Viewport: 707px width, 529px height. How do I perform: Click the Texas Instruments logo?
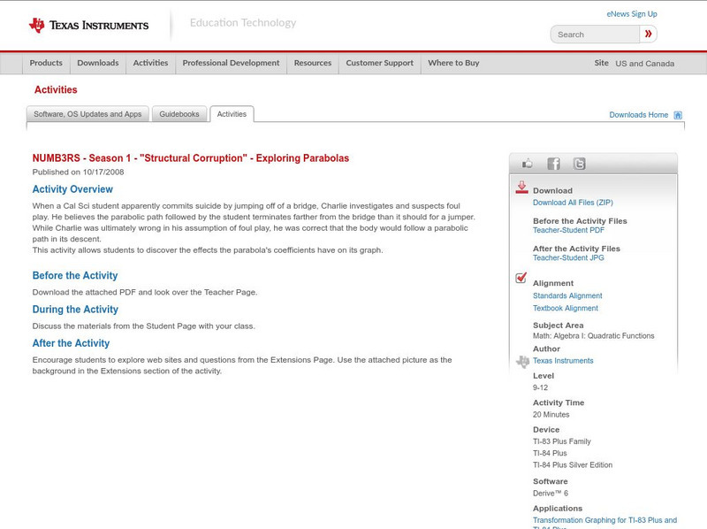tap(89, 26)
